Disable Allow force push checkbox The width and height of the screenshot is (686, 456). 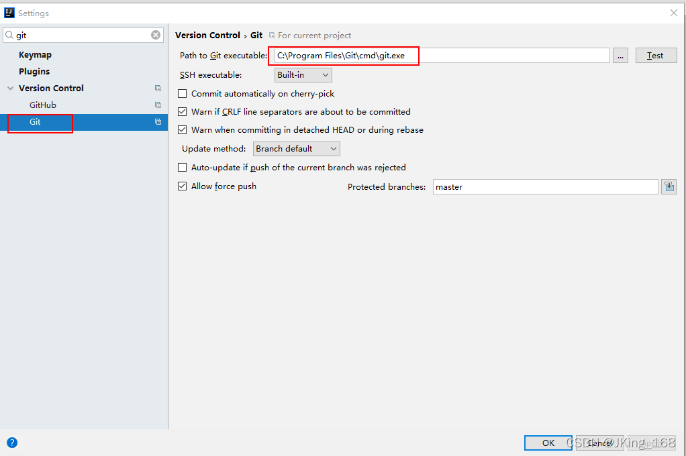coord(183,186)
